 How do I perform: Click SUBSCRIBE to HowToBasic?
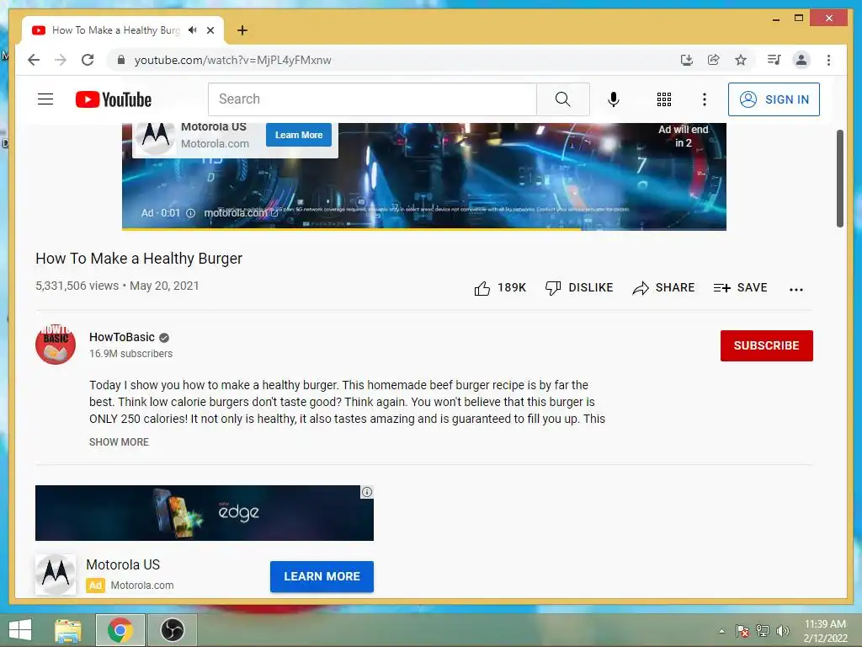pyautogui.click(x=766, y=345)
